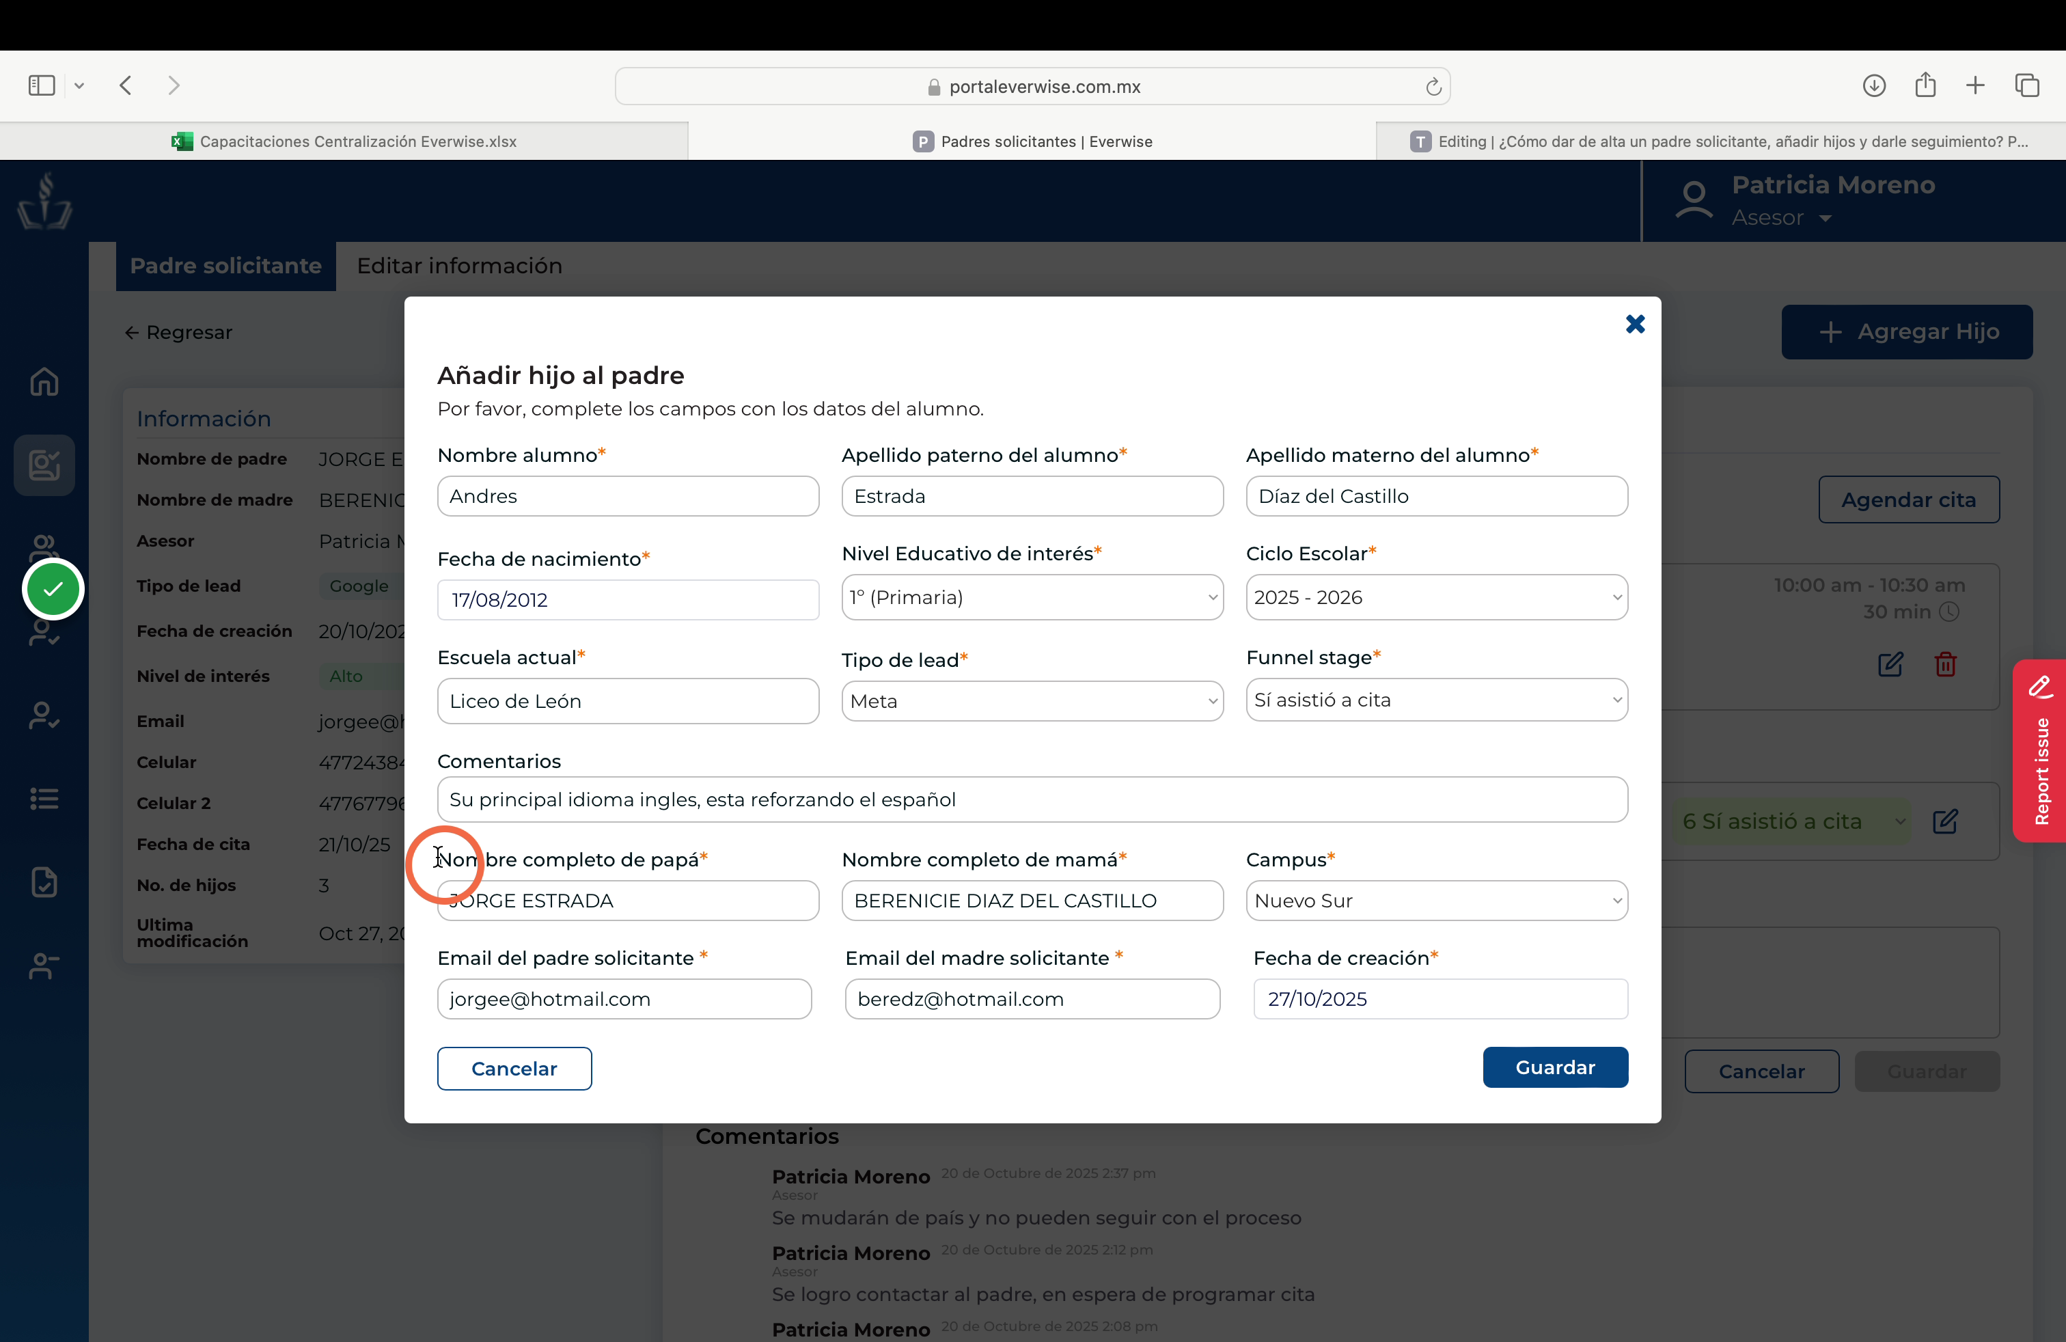Go back with the browser back arrow
This screenshot has height=1342, width=2066.
pos(126,85)
